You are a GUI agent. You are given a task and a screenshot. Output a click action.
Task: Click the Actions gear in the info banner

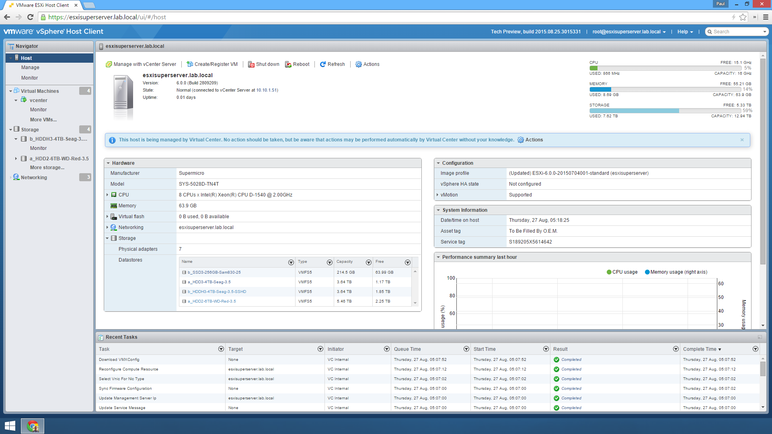(x=521, y=140)
